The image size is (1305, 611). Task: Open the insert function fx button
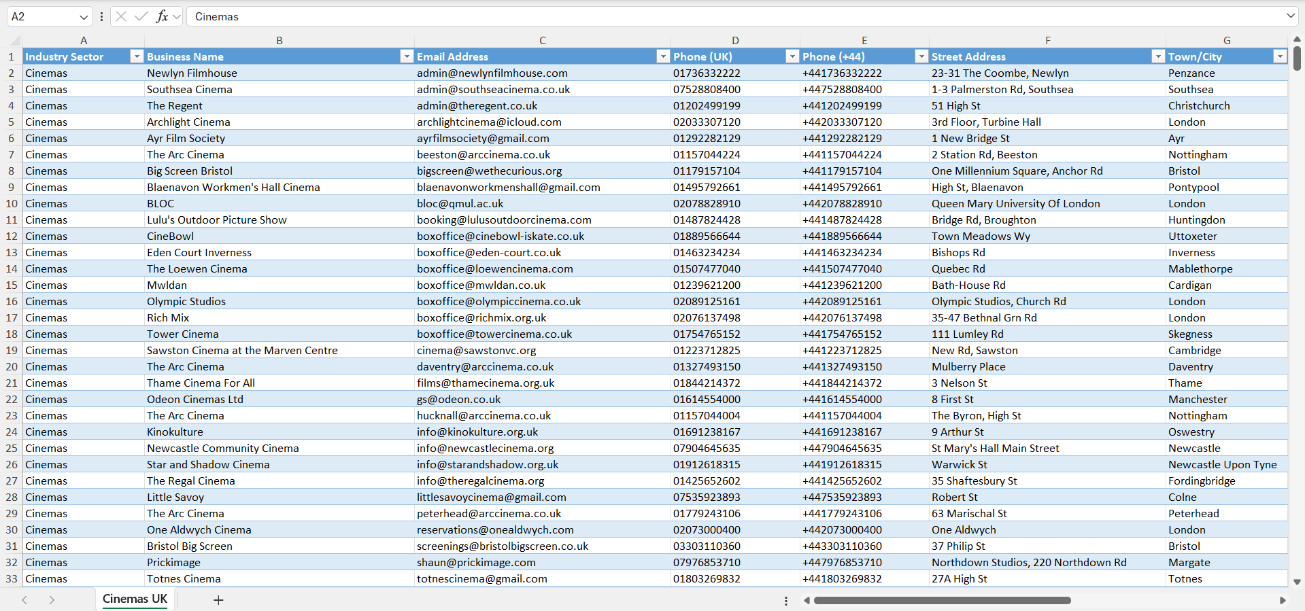pyautogui.click(x=162, y=16)
